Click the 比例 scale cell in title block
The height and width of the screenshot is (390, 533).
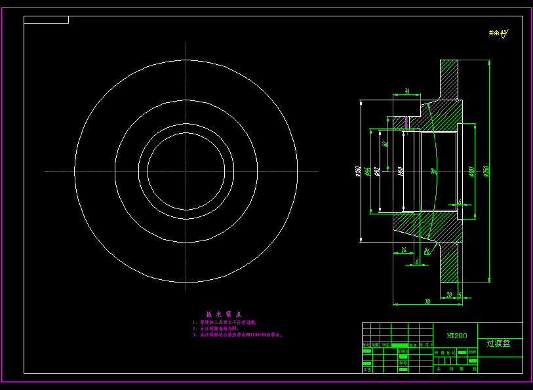click(x=473, y=352)
